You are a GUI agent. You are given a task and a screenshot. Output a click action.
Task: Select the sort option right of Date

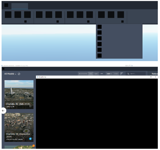116,74
